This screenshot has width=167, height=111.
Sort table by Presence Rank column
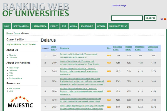tap(117, 48)
